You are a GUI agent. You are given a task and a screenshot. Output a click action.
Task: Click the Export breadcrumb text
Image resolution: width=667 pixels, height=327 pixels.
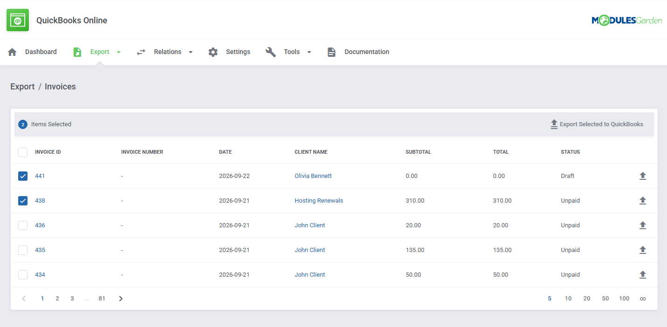tap(22, 87)
